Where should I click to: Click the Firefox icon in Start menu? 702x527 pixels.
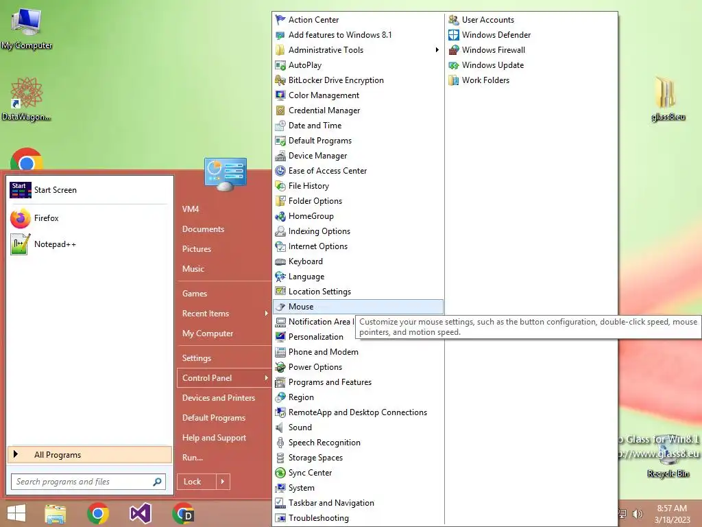pos(21,218)
